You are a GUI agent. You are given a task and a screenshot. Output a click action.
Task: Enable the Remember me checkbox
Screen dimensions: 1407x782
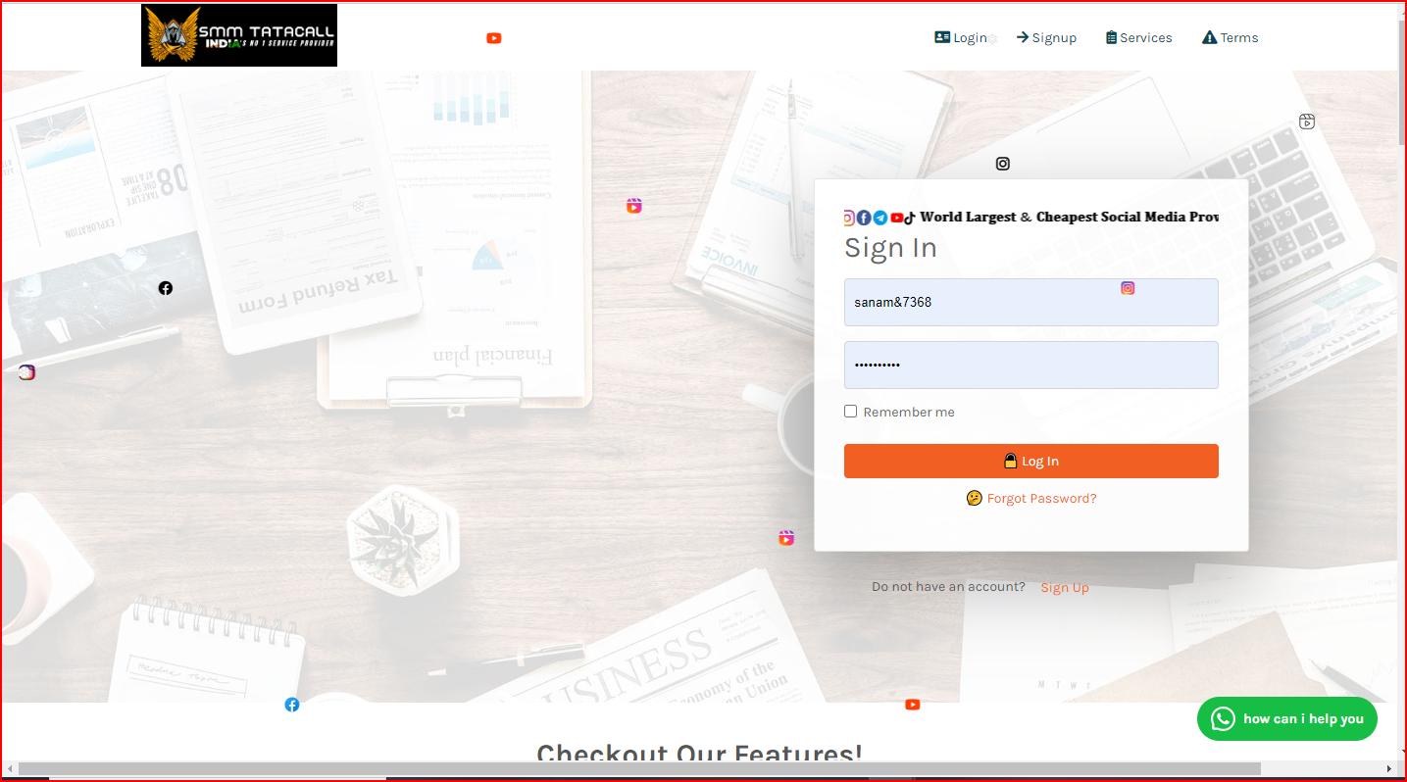[851, 412]
